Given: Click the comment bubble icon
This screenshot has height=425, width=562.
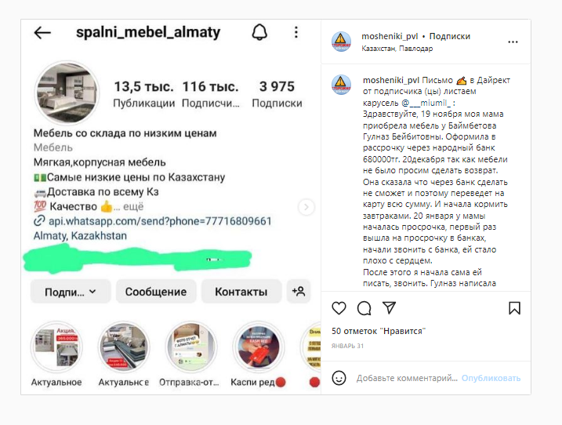Looking at the screenshot, I should click(364, 308).
